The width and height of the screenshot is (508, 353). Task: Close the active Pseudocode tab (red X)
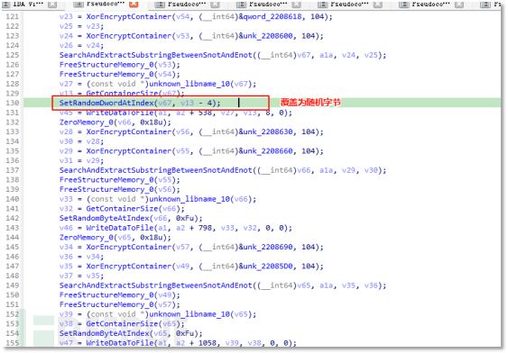134,5
